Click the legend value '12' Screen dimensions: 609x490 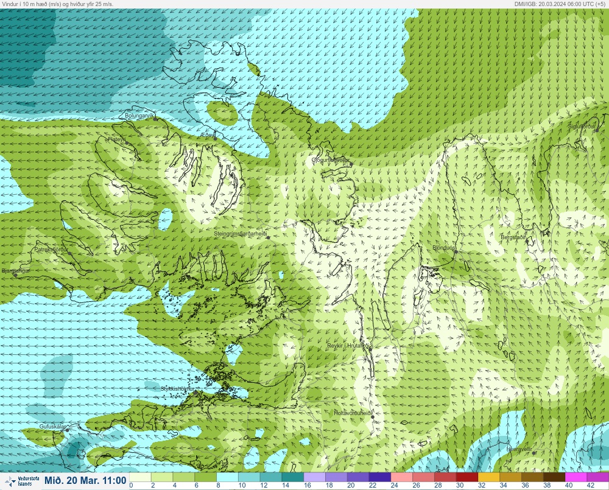coord(264,485)
